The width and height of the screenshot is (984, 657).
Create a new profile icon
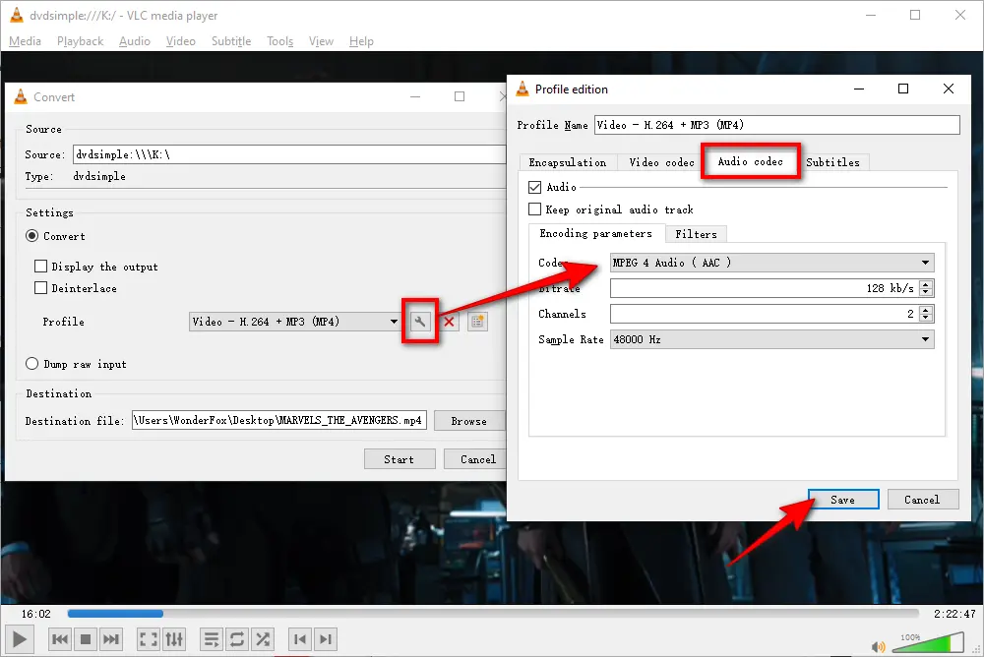[x=477, y=322]
